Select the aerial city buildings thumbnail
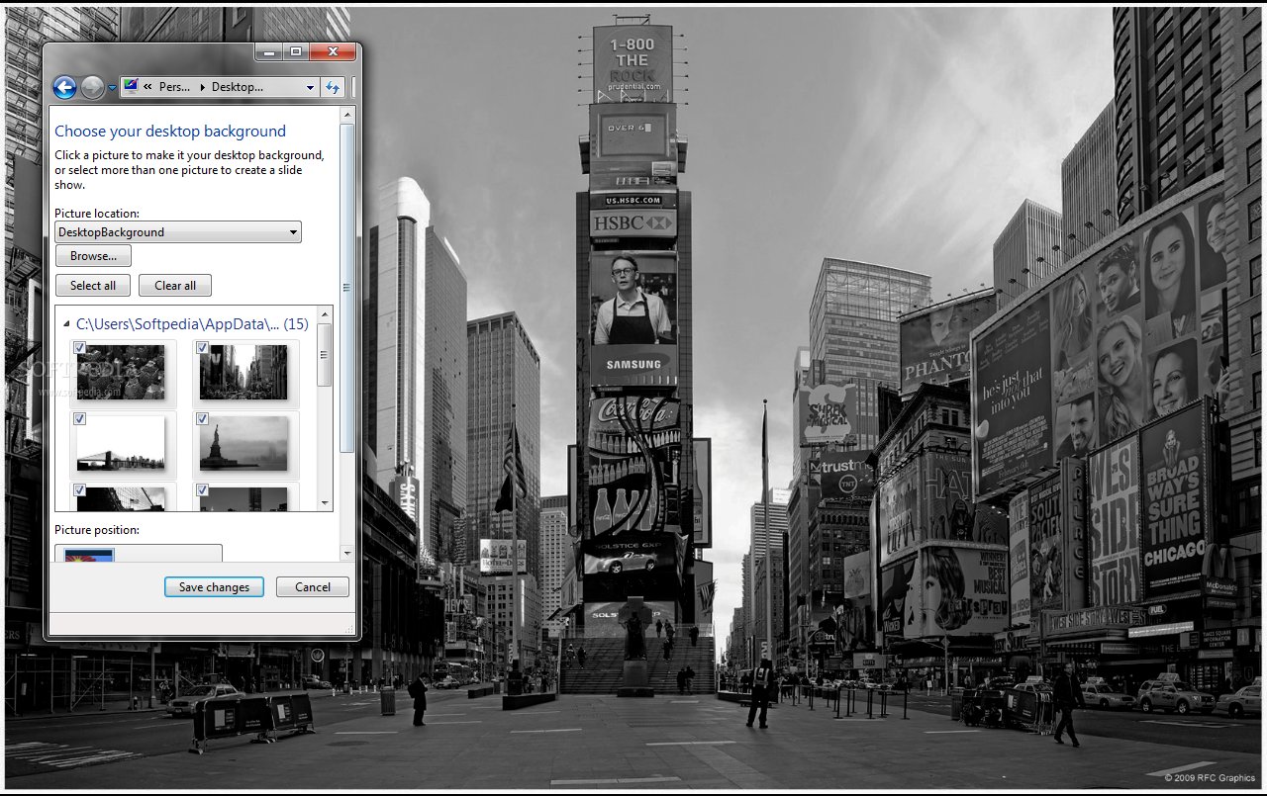 [121, 372]
